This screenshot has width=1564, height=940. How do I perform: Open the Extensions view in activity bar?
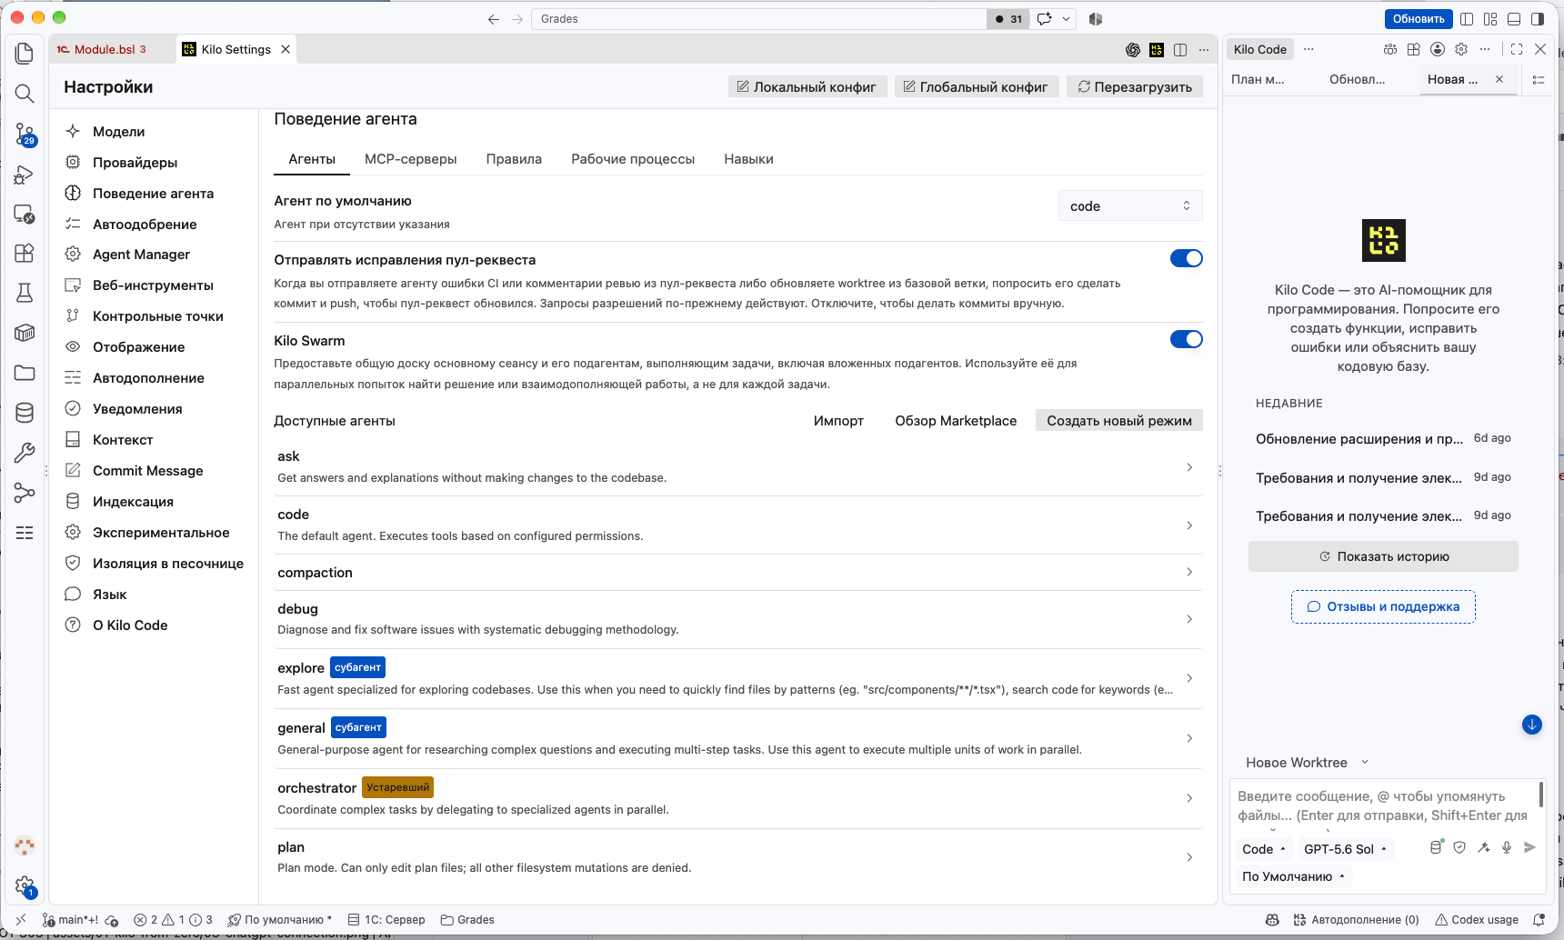click(25, 254)
